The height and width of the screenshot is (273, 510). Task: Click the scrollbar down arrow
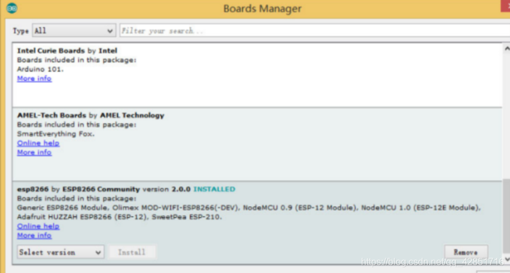506,259
